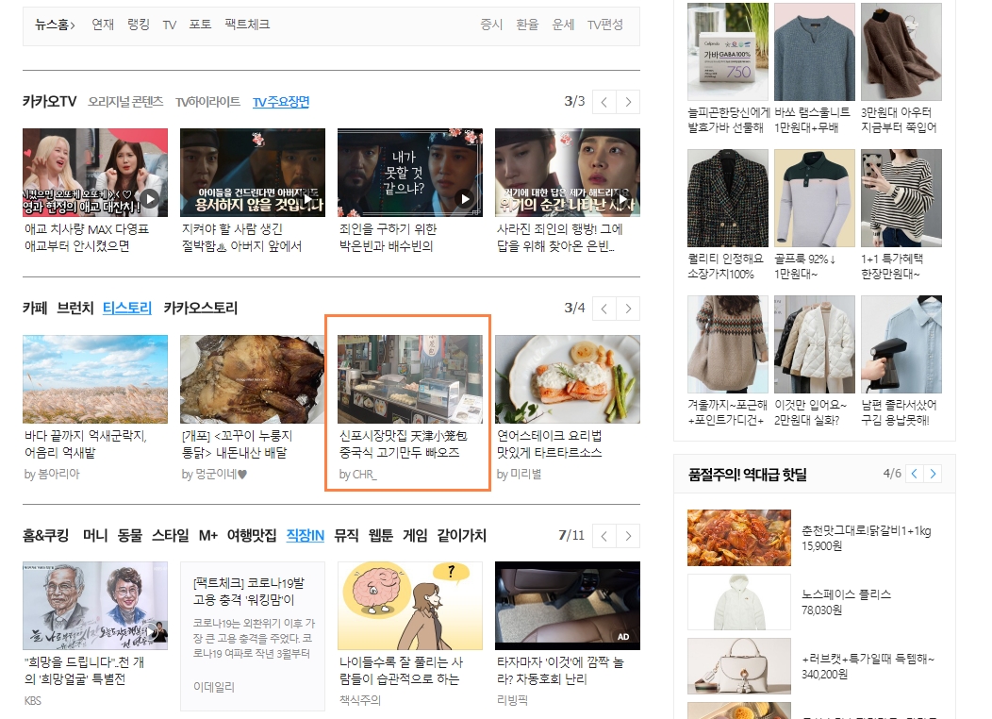Viewport: 992px width, 719px height.
Task: Open 지켜야 할 사람 생긴 video thumbnail
Action: click(x=253, y=173)
